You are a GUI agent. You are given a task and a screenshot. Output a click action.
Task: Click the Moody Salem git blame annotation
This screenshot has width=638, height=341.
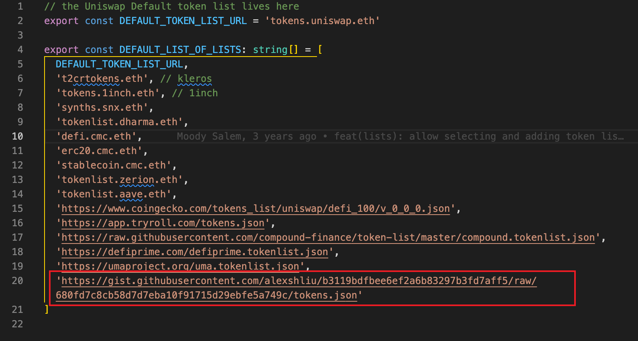tap(400, 136)
